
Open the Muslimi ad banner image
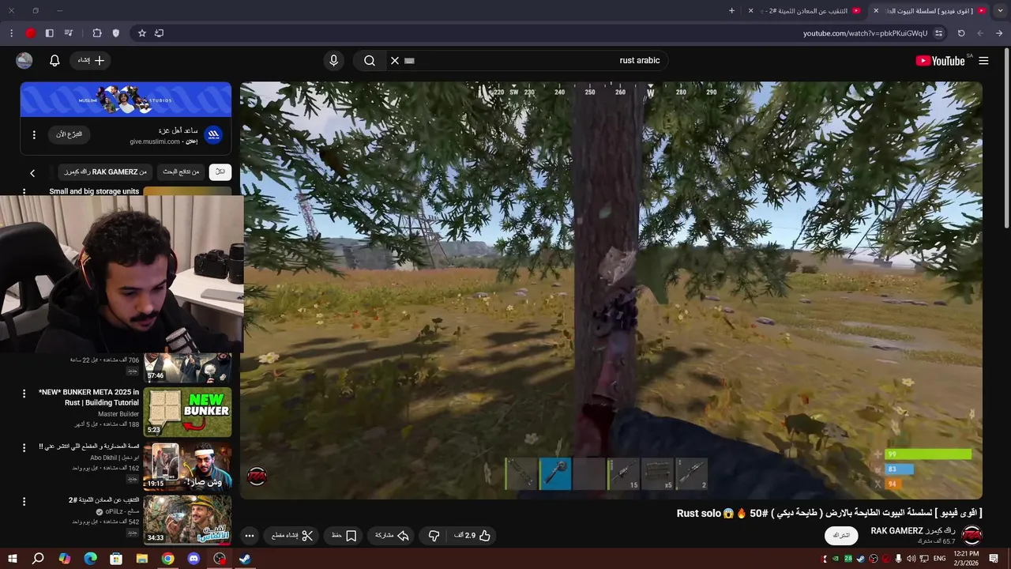pyautogui.click(x=126, y=100)
